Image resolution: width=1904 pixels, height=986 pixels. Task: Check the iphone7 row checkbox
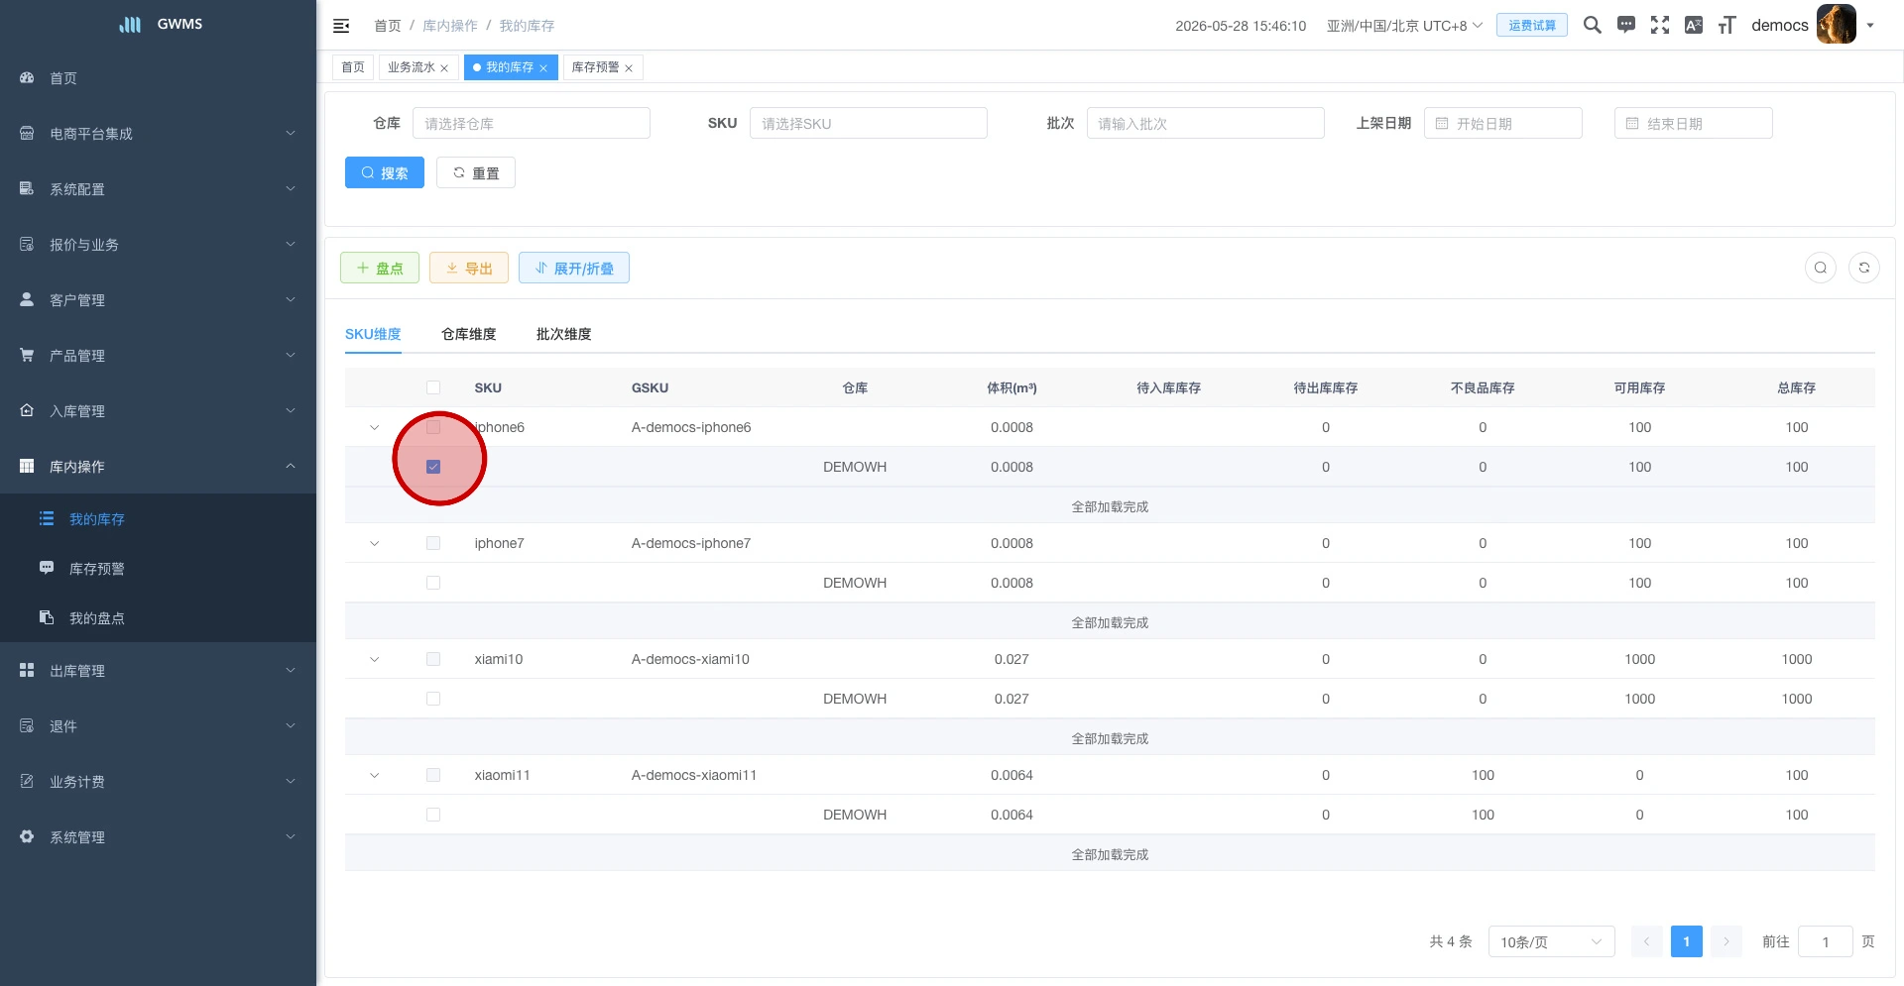[433, 543]
